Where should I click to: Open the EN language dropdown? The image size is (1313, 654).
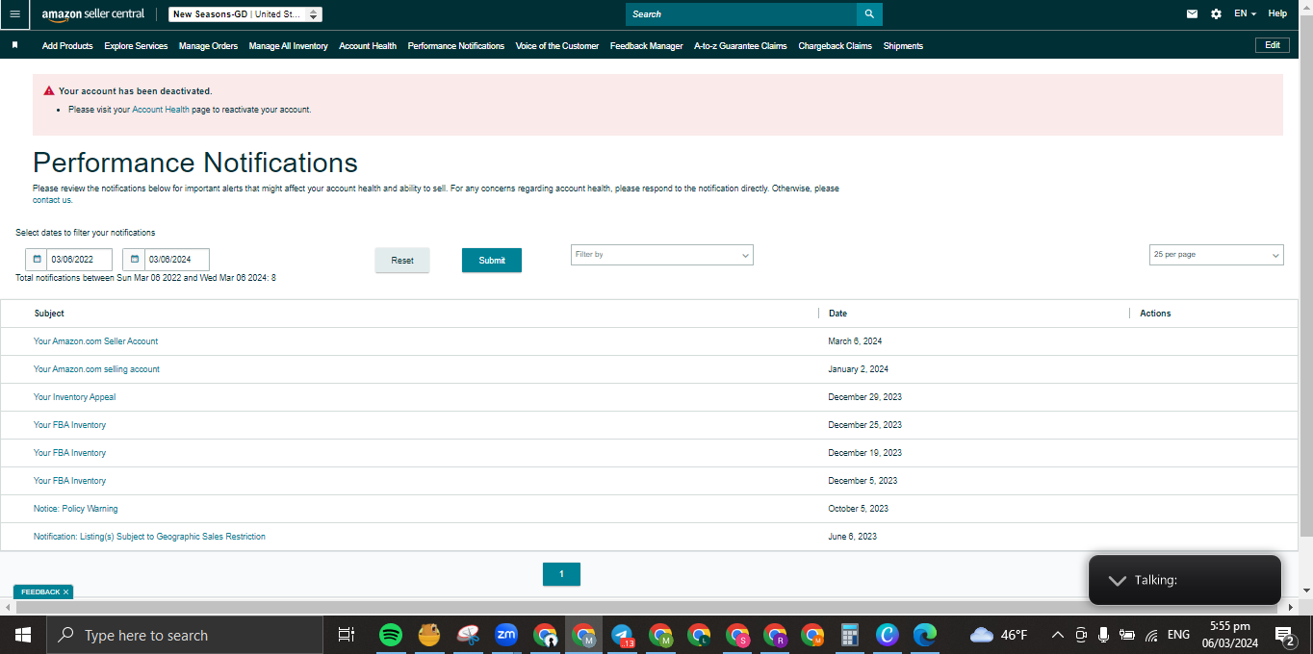(1245, 14)
